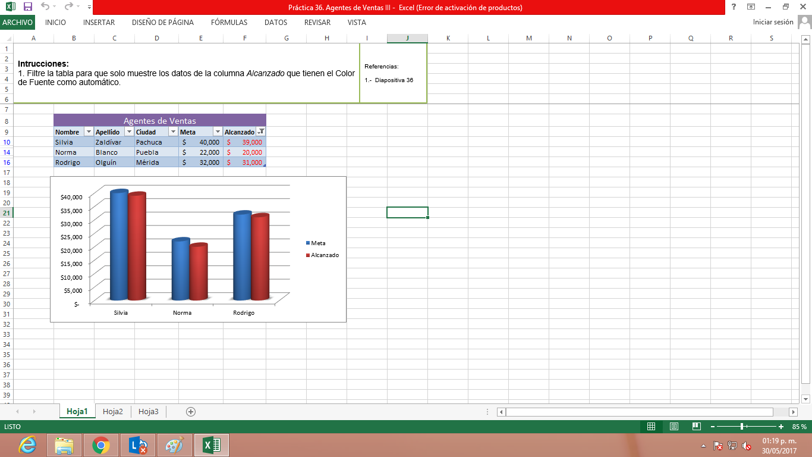Open Excel help question mark
The image size is (812, 457).
click(x=734, y=7)
